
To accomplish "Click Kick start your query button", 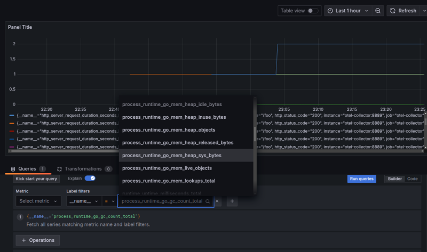I will pos(36,179).
